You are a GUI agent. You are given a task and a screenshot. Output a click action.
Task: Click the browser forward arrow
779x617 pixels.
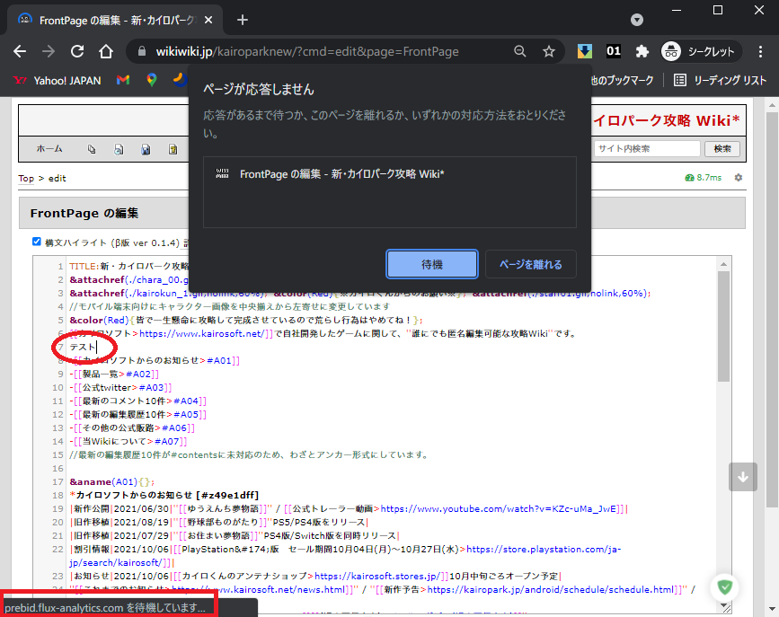[x=49, y=51]
